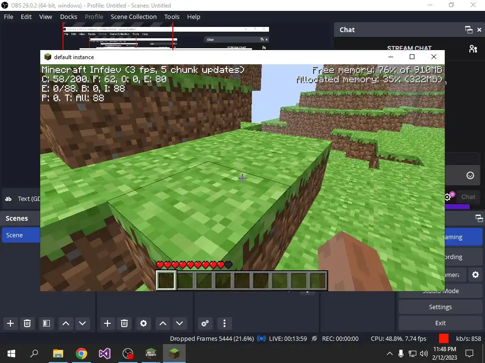Open Visual Studio from taskbar

[x=105, y=354]
